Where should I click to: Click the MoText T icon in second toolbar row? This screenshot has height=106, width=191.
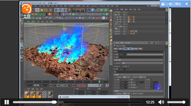60,14
